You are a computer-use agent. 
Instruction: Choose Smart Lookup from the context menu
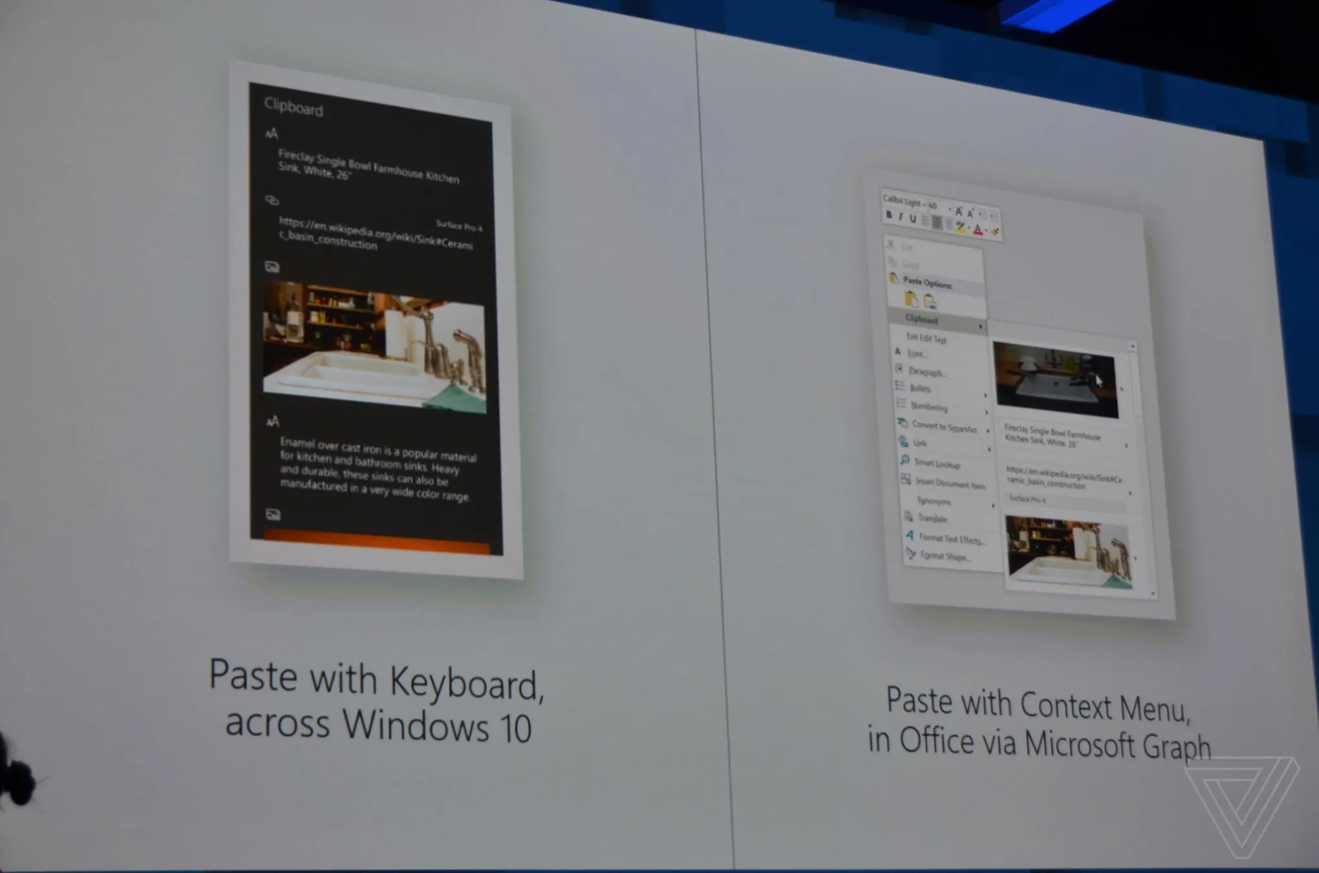(x=937, y=464)
